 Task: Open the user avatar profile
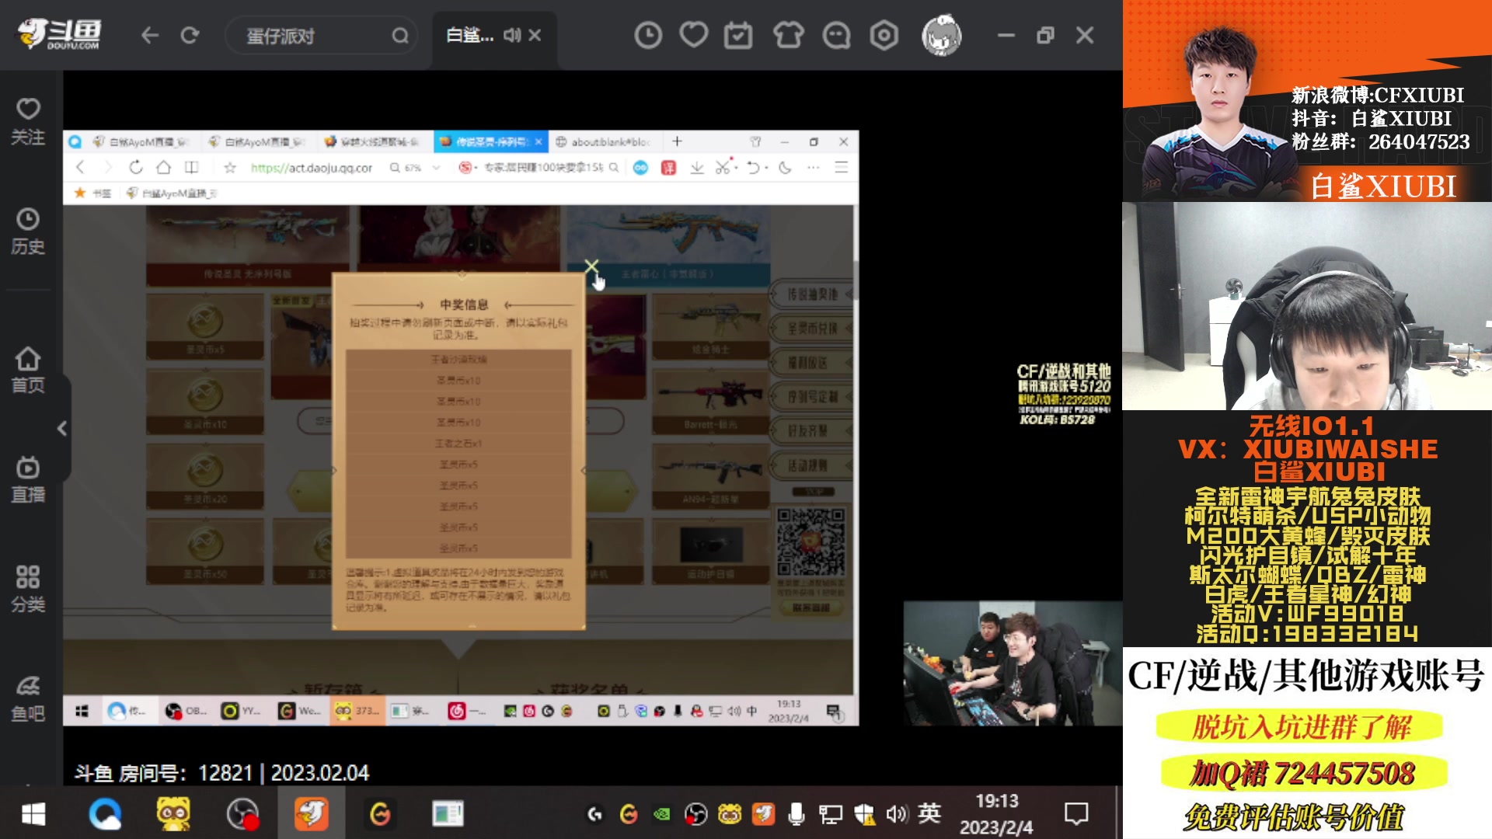(x=941, y=35)
